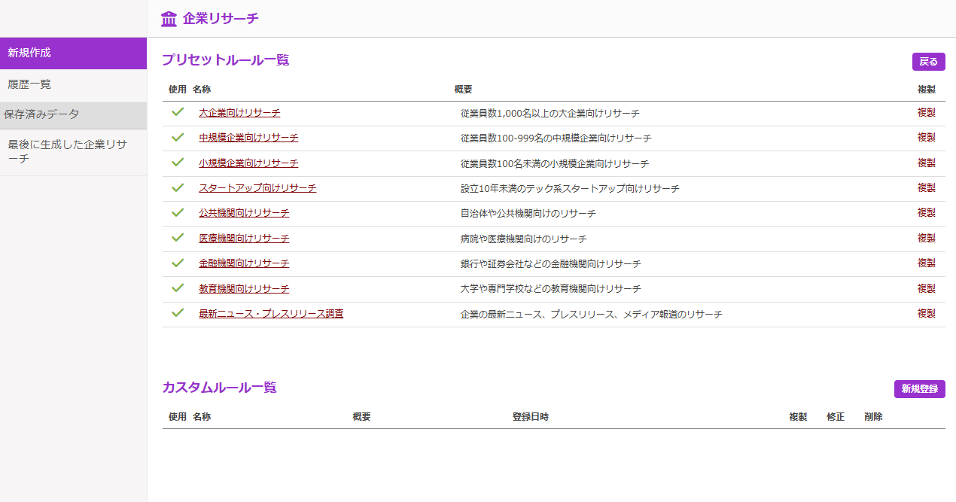Open the 公共機関向けリサーチ rule link

tap(244, 213)
